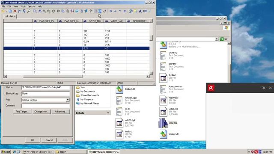This screenshot has width=274, height=154.
Task: Click the redo arrow icon in the toolbar
Action: pos(58,11)
